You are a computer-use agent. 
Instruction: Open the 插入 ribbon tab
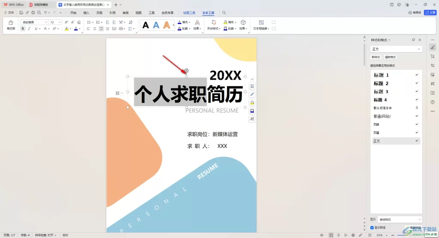click(86, 12)
